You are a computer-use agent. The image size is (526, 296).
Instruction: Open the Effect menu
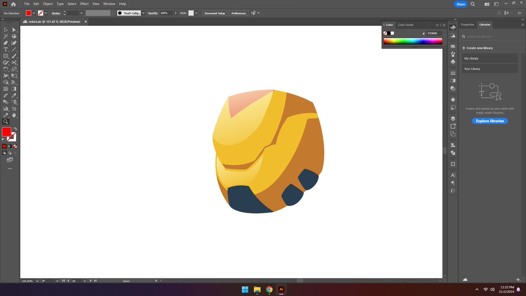coord(84,4)
